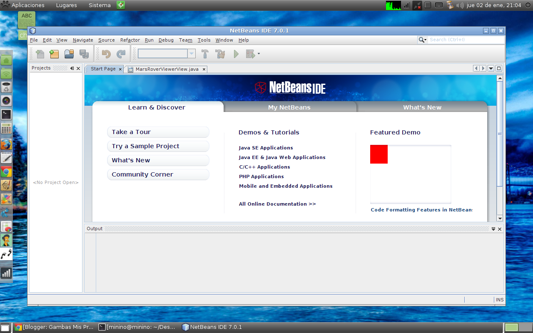Click the Featured Demo thumbnail image
The image size is (533, 333).
(411, 174)
